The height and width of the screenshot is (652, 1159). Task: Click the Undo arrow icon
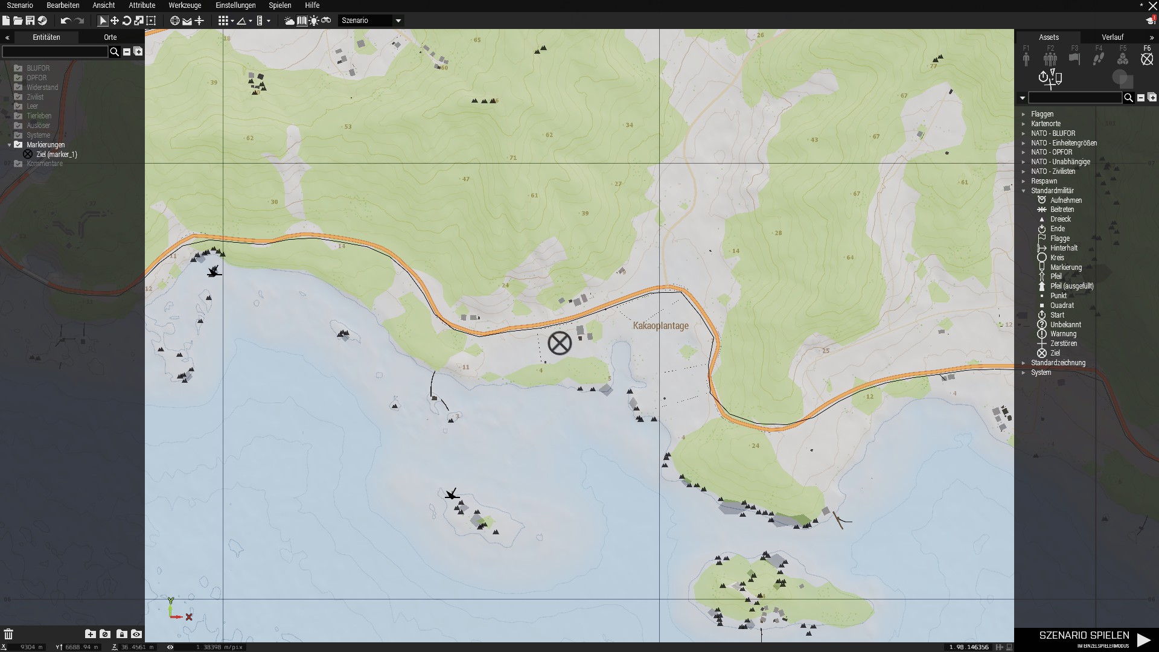[x=65, y=21]
